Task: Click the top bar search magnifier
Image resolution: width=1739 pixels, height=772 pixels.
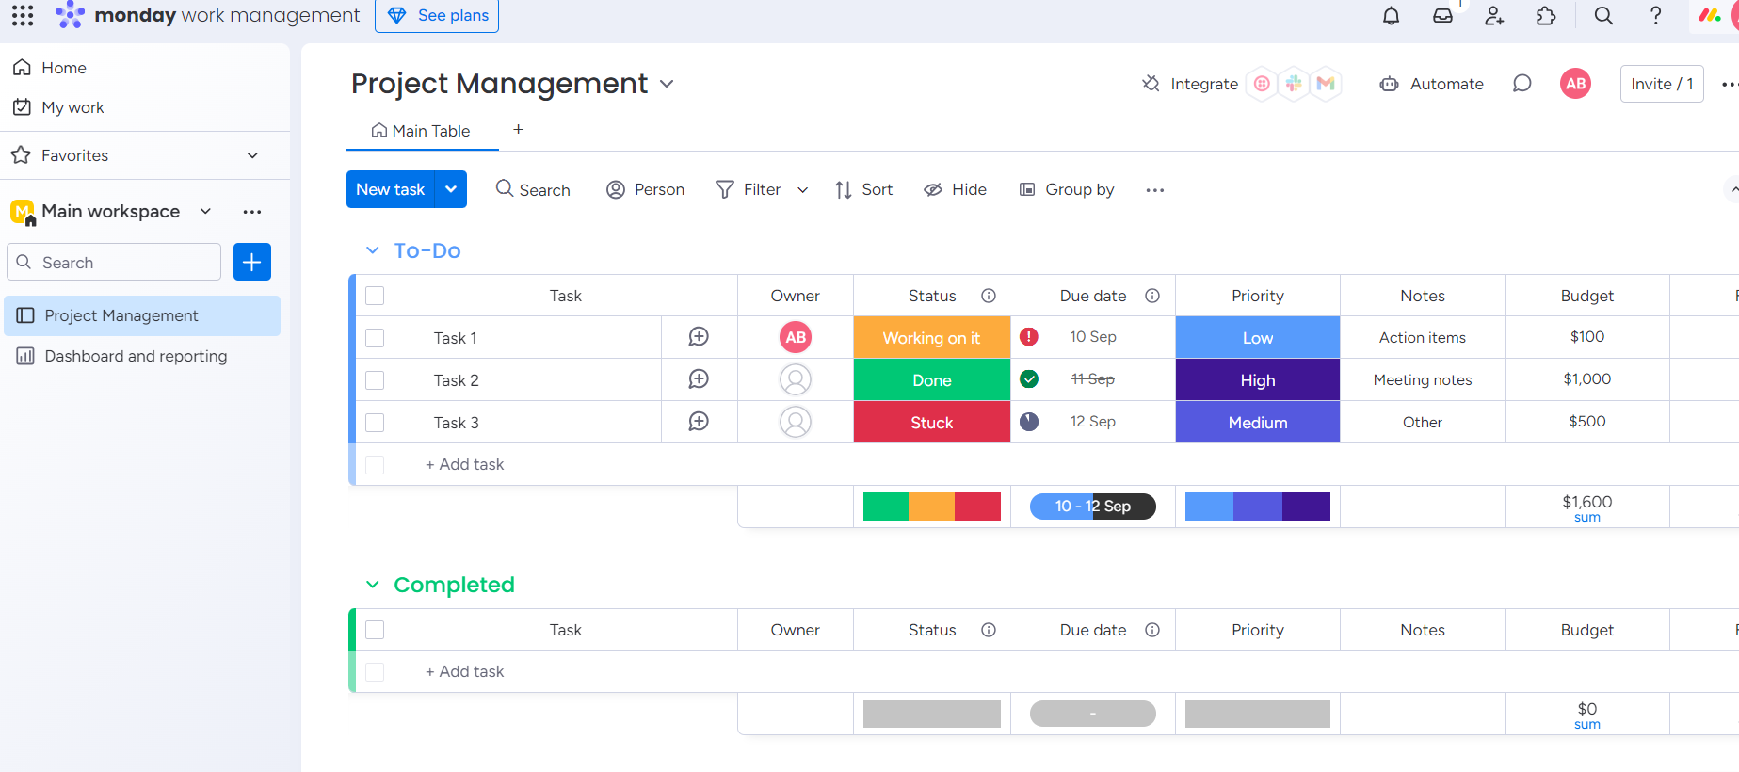Action: coord(1603,16)
